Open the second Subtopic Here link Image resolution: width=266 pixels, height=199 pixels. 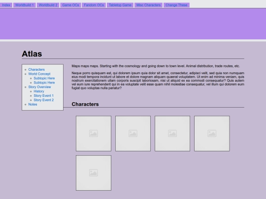(x=44, y=83)
